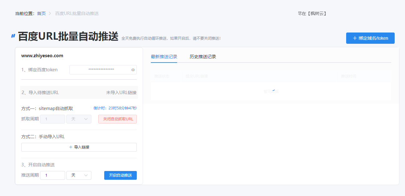The height and width of the screenshot is (196, 405).
Task: Focus the 绑定百度token password field
Action: [103, 70]
